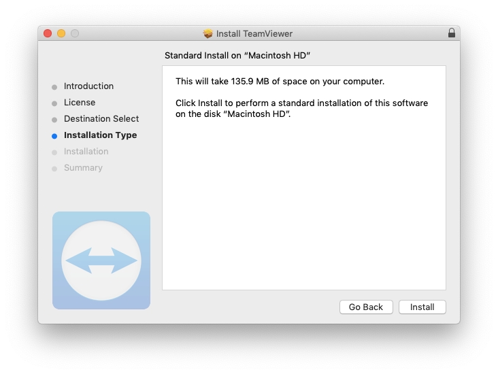Viewport: 498px width, 374px height.
Task: Click the bullet beside Destination Select
Action: (54, 120)
